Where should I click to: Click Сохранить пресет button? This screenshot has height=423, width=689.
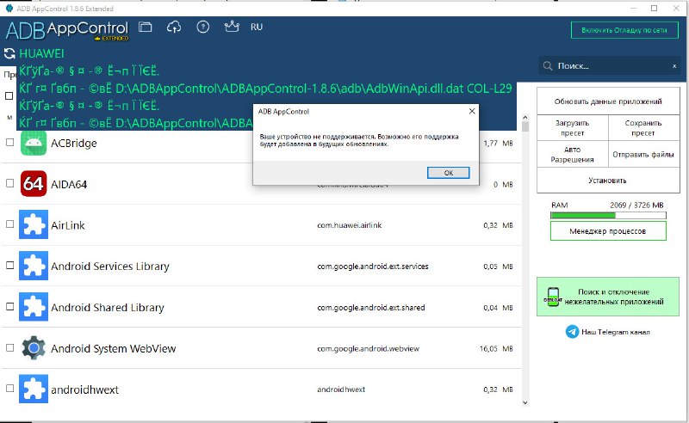pos(643,128)
